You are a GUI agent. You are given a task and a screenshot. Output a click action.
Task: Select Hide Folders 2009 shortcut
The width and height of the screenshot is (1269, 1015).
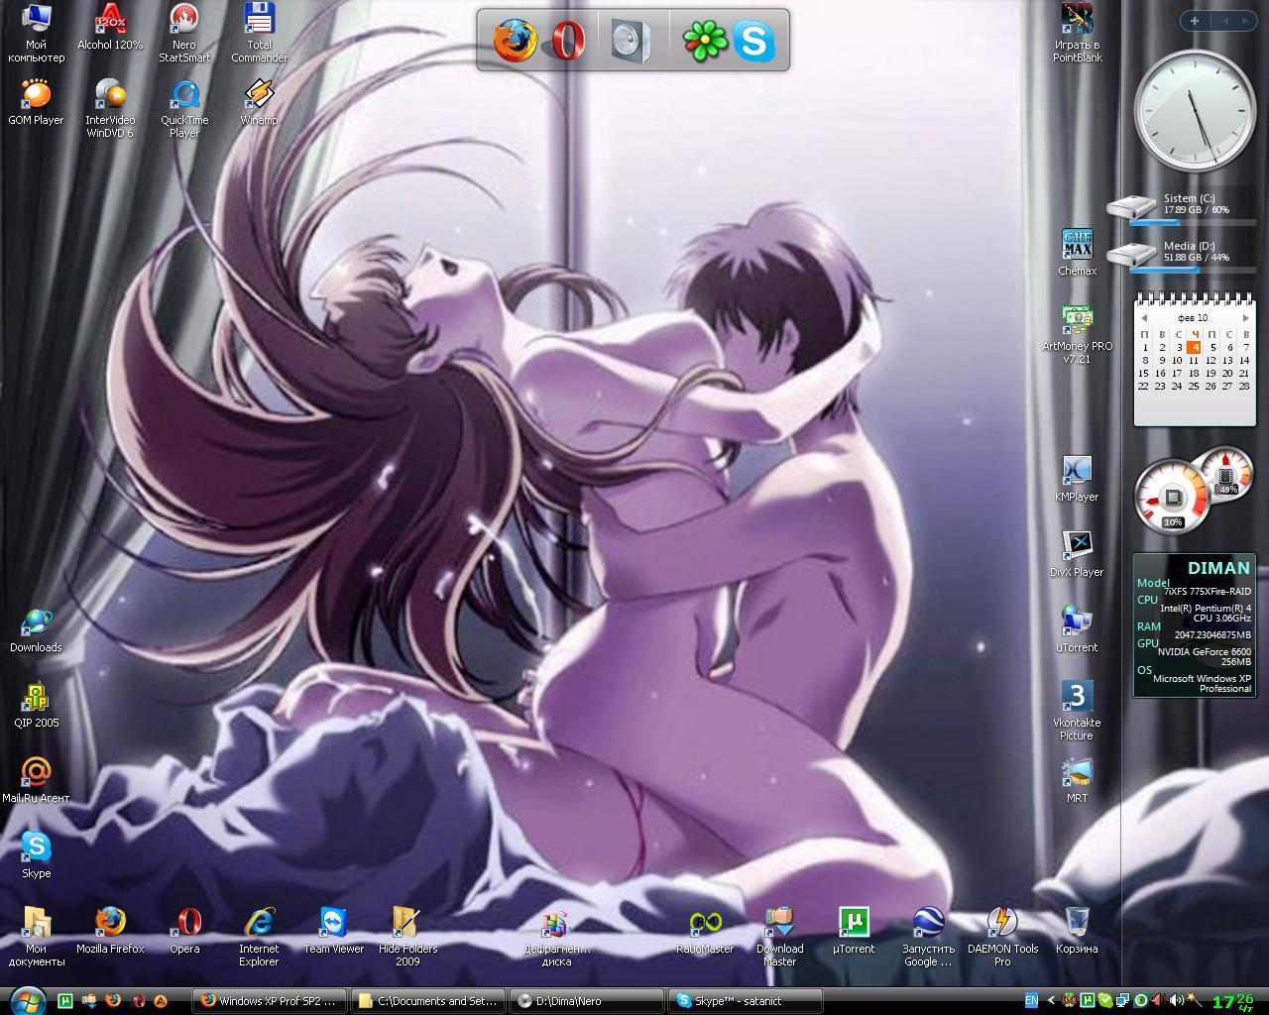(x=407, y=937)
